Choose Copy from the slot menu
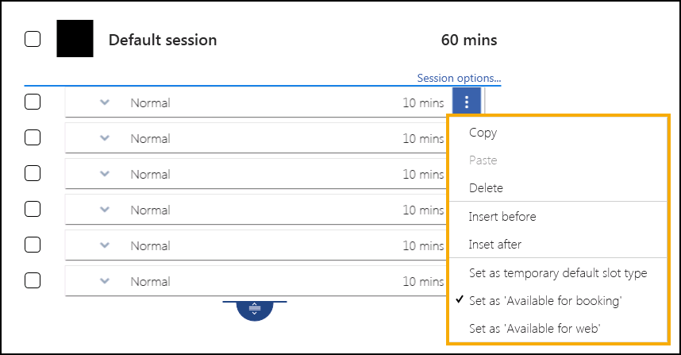 483,133
